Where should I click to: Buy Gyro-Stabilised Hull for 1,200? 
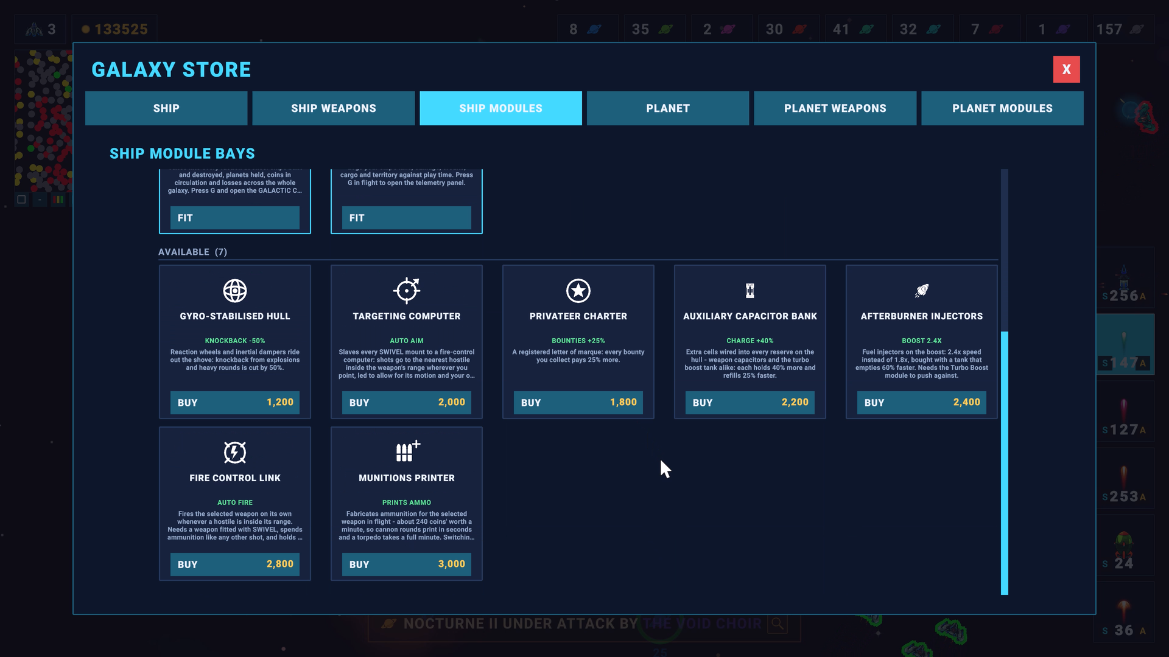pyautogui.click(x=235, y=403)
